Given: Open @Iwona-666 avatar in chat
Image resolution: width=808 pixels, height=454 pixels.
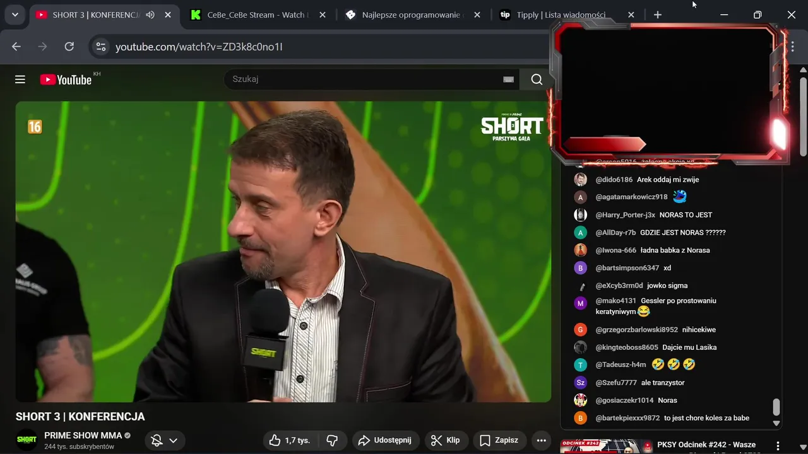Looking at the screenshot, I should point(580,250).
